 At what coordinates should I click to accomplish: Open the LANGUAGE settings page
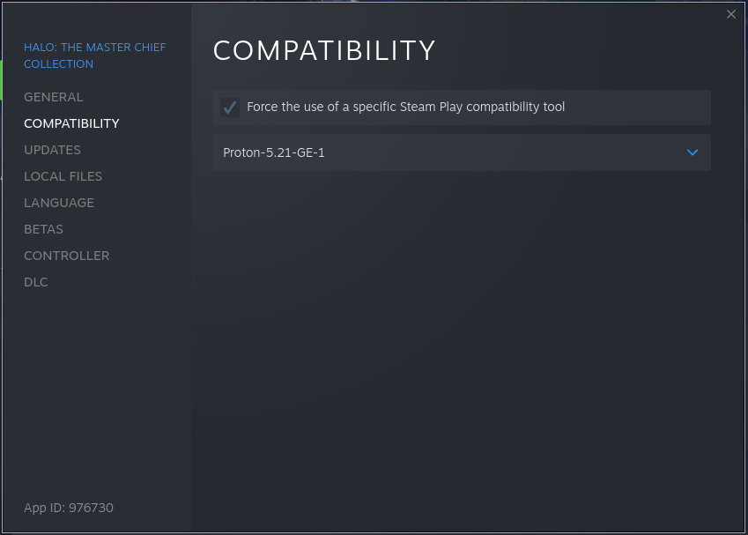(58, 202)
